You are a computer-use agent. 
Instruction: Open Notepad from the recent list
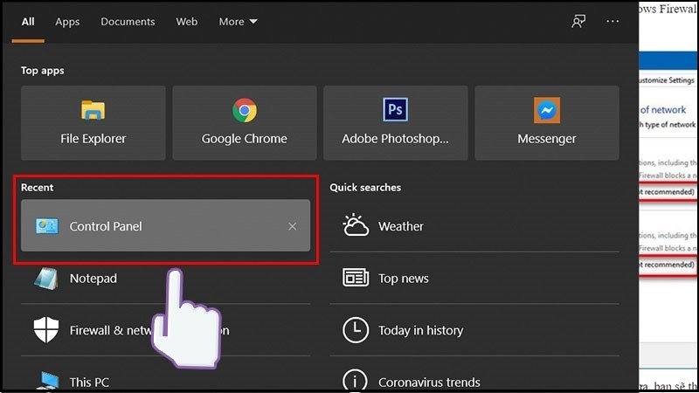tap(93, 279)
